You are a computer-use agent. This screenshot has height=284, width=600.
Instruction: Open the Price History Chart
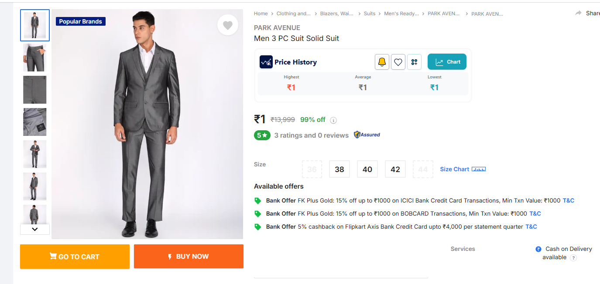pyautogui.click(x=447, y=62)
